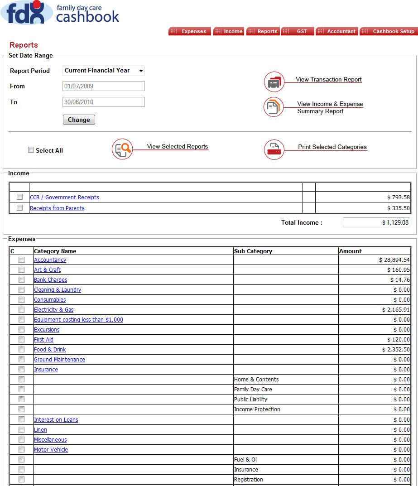The height and width of the screenshot is (486, 418).
Task: Click the Print Selected Categories printer icon
Action: 274,150
